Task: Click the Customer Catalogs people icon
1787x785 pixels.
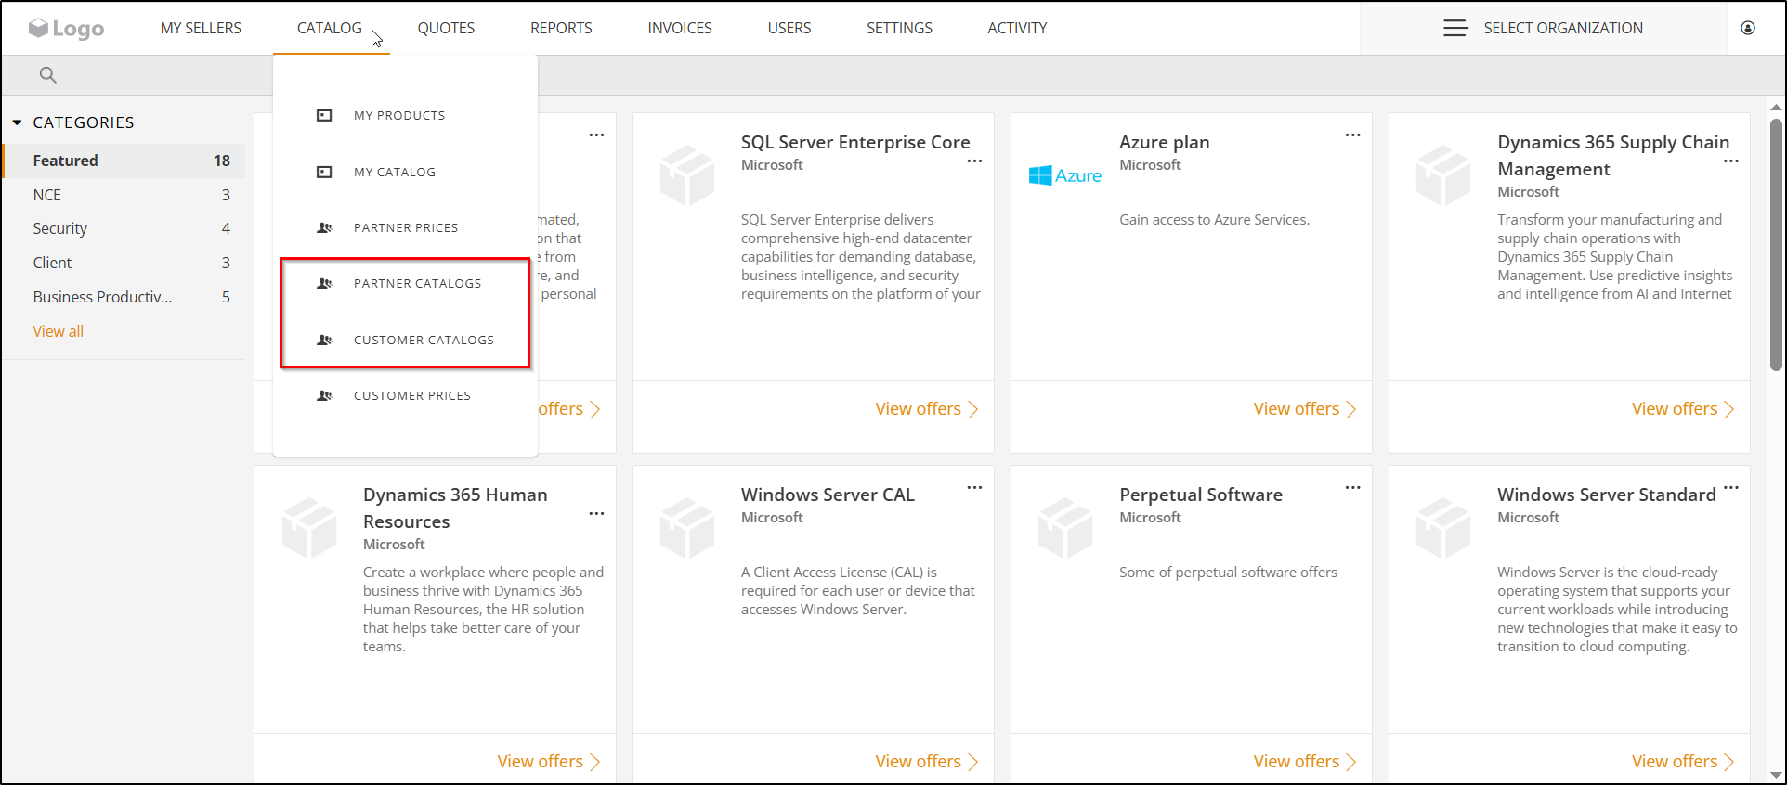Action: click(x=324, y=340)
